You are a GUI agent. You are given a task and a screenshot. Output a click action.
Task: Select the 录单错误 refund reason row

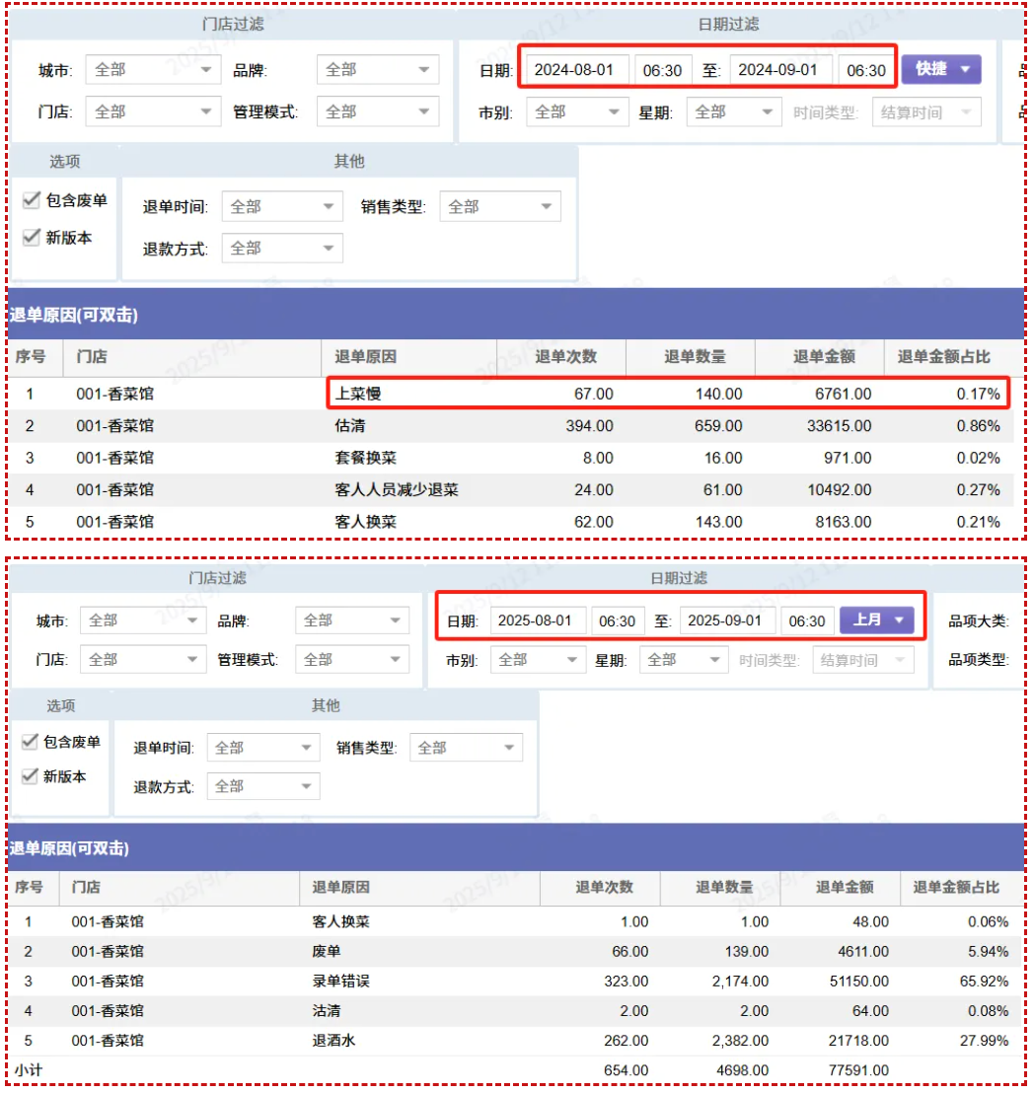tap(341, 982)
